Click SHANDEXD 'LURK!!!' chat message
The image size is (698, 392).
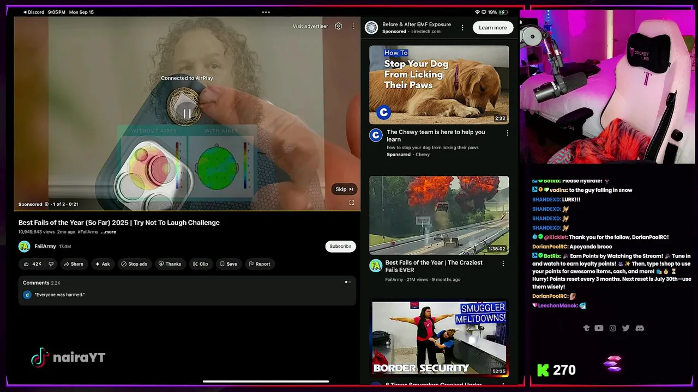(x=556, y=200)
